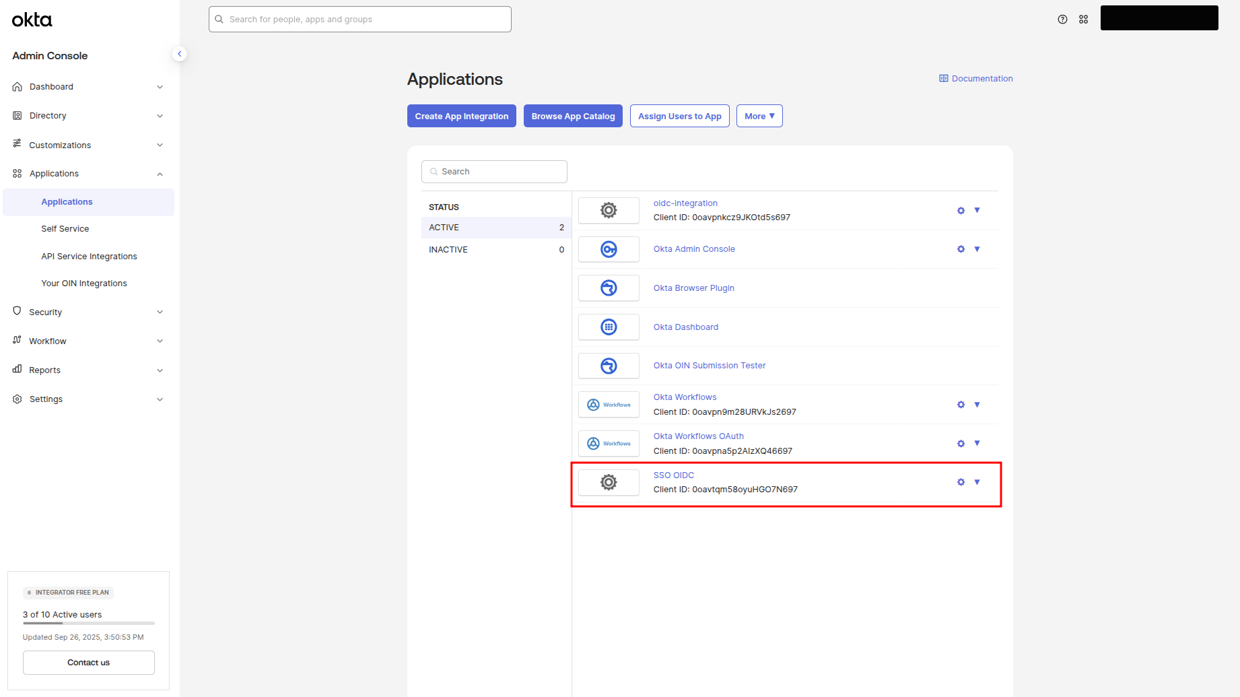Click the Settings gear icon in sidebar
1240x697 pixels.
(18, 399)
